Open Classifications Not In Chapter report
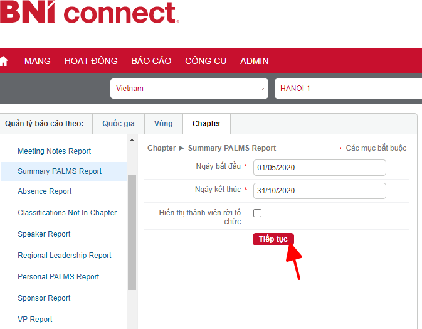The image size is (422, 329). coord(67,213)
